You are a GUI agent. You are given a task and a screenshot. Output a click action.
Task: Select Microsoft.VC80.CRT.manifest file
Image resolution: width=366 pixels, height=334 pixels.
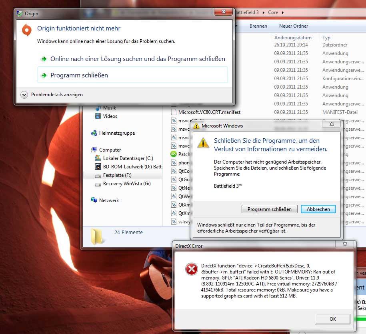click(x=209, y=112)
